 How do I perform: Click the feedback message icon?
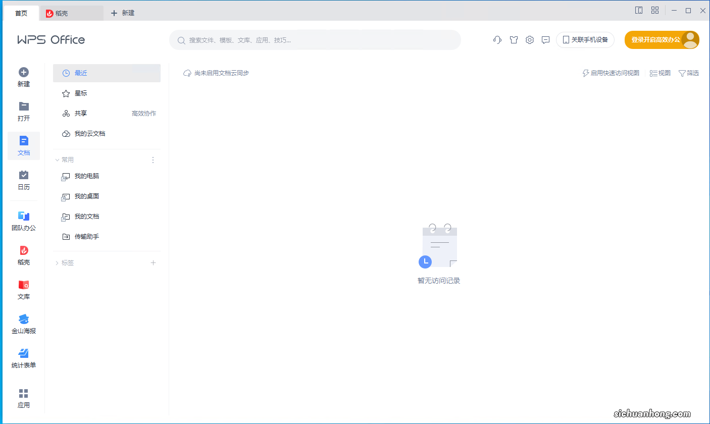pyautogui.click(x=545, y=40)
